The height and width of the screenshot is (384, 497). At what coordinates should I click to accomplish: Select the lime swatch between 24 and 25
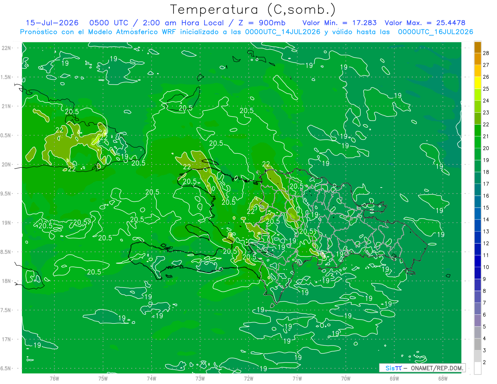[x=478, y=95]
